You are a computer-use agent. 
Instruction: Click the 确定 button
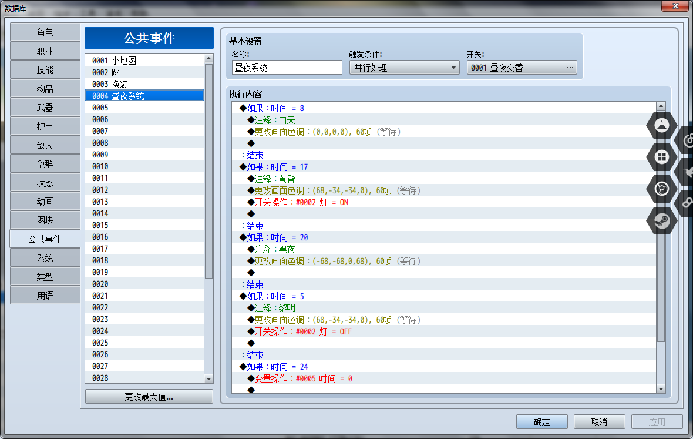coord(542,422)
